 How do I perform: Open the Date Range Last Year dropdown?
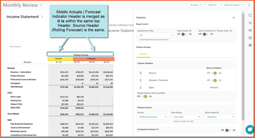coord(186,117)
